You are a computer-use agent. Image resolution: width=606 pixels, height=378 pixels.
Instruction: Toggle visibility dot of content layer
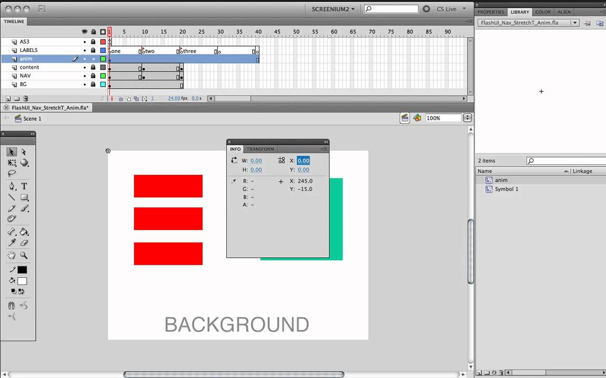coord(85,68)
